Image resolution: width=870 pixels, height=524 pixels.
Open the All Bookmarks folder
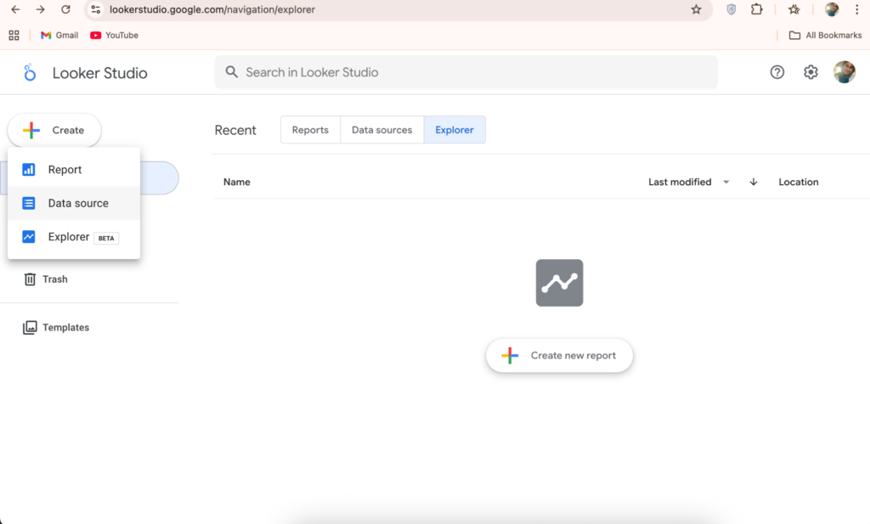[x=823, y=36]
